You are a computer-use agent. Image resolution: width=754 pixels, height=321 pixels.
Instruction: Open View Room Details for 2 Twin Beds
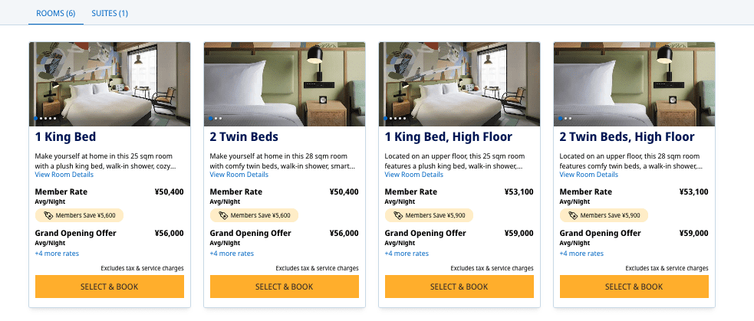(239, 175)
